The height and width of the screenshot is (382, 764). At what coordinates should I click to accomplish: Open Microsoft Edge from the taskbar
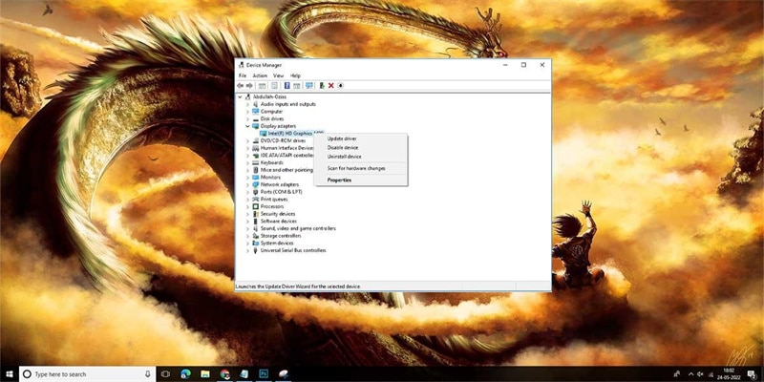coord(185,374)
